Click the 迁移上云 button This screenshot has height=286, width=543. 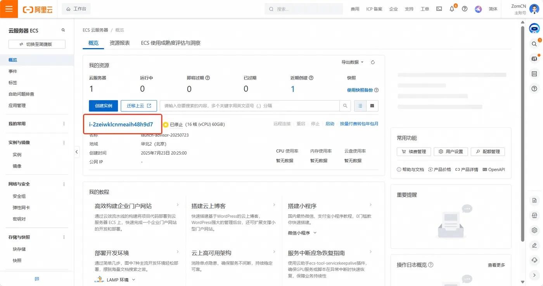point(139,106)
